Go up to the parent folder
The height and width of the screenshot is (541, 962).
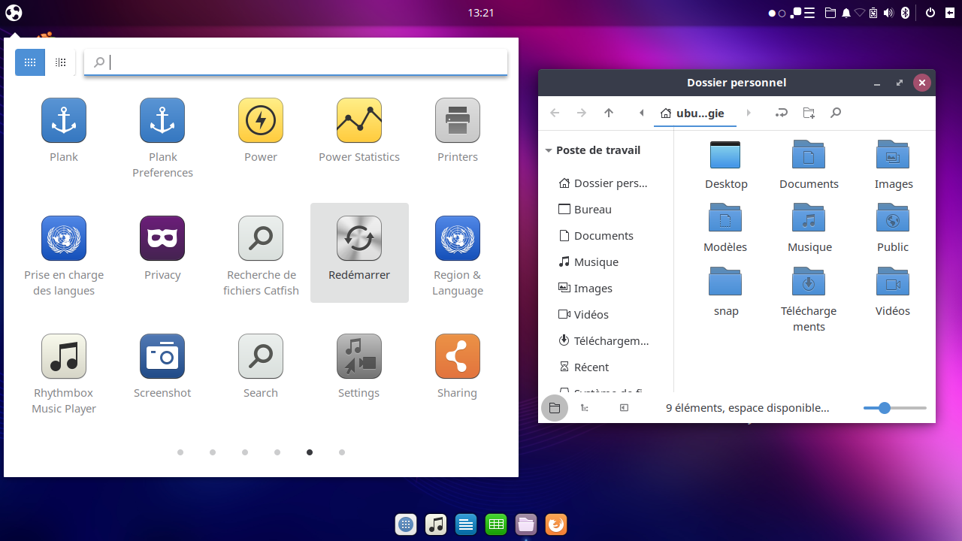[609, 113]
